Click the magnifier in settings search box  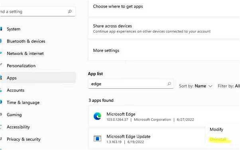(x=70, y=12)
